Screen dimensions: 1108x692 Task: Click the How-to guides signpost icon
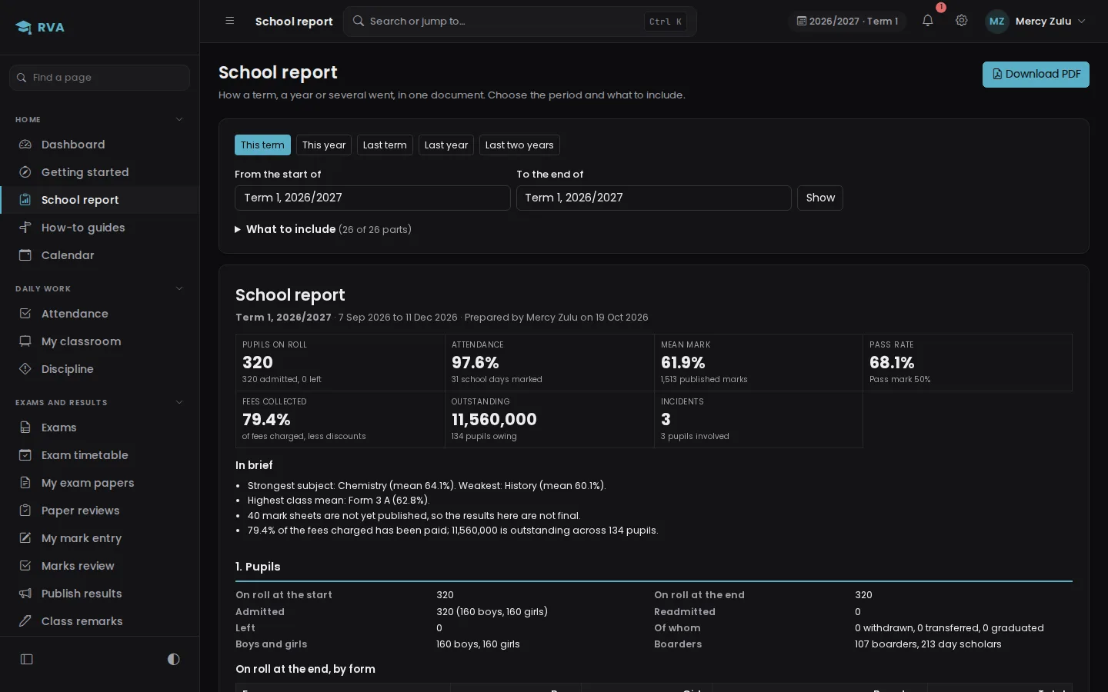(25, 228)
